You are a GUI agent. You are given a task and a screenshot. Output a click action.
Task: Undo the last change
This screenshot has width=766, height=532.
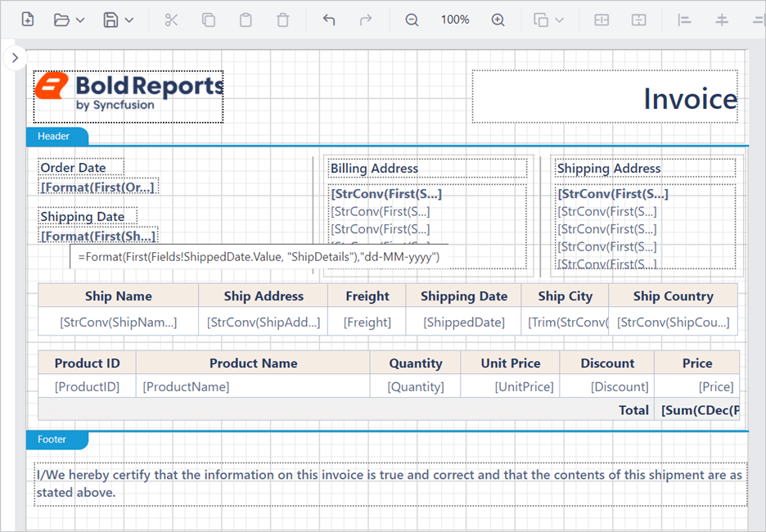click(328, 19)
